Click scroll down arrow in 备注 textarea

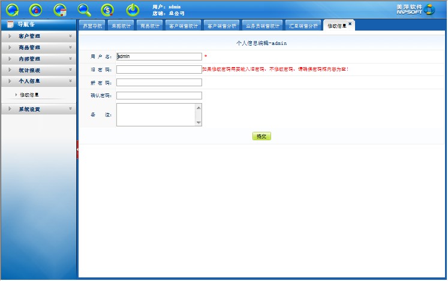199,123
